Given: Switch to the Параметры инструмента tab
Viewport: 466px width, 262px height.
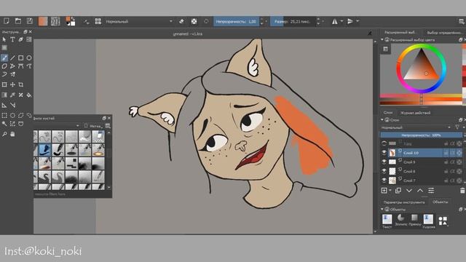Looking at the screenshot, I should click(x=404, y=202).
